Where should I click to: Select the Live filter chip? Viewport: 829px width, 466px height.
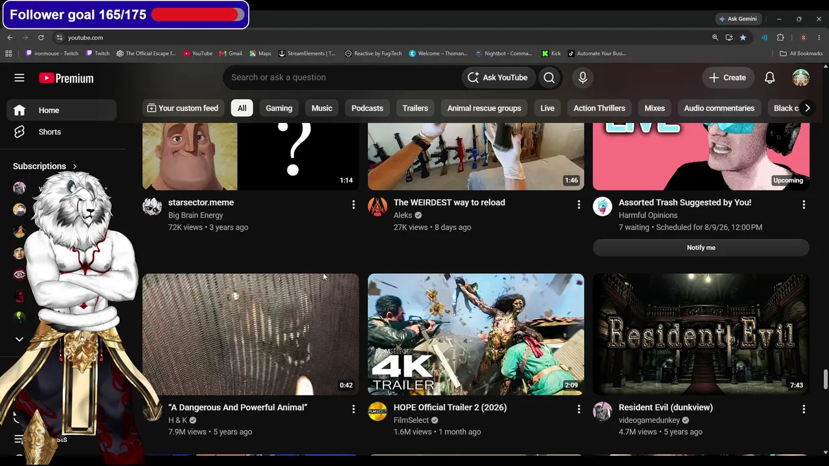click(x=547, y=108)
